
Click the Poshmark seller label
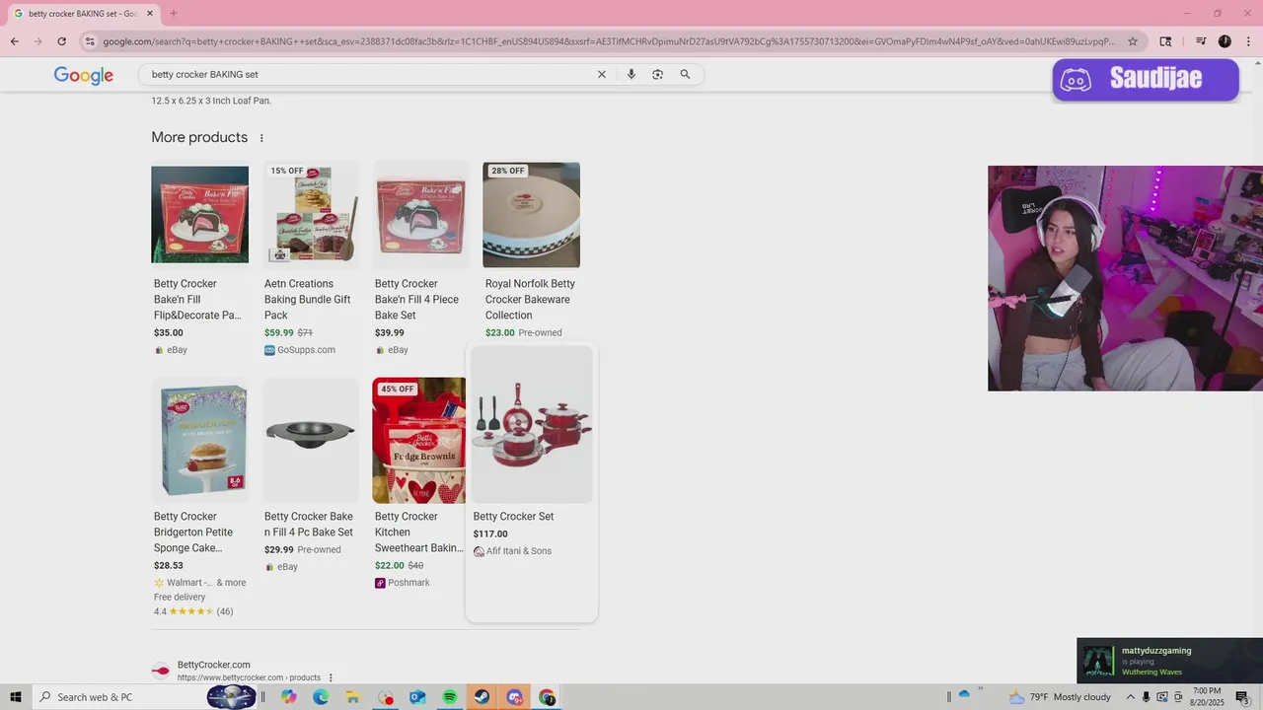[403, 583]
